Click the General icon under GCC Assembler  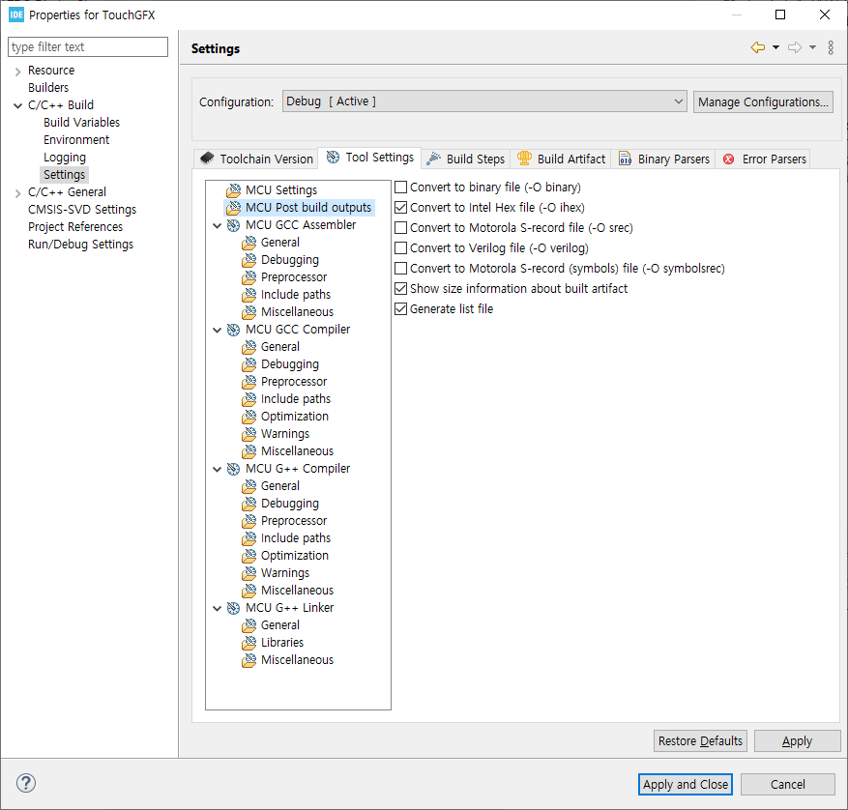249,243
